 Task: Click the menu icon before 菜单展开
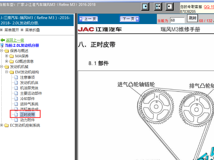tap(1, 30)
